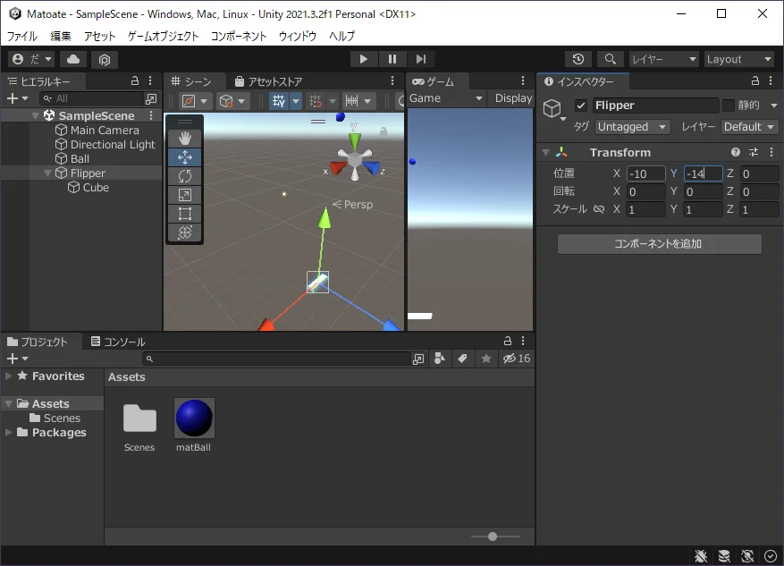Screen dimensions: 784x566
Task: Open the 編集 menu
Action: point(61,36)
